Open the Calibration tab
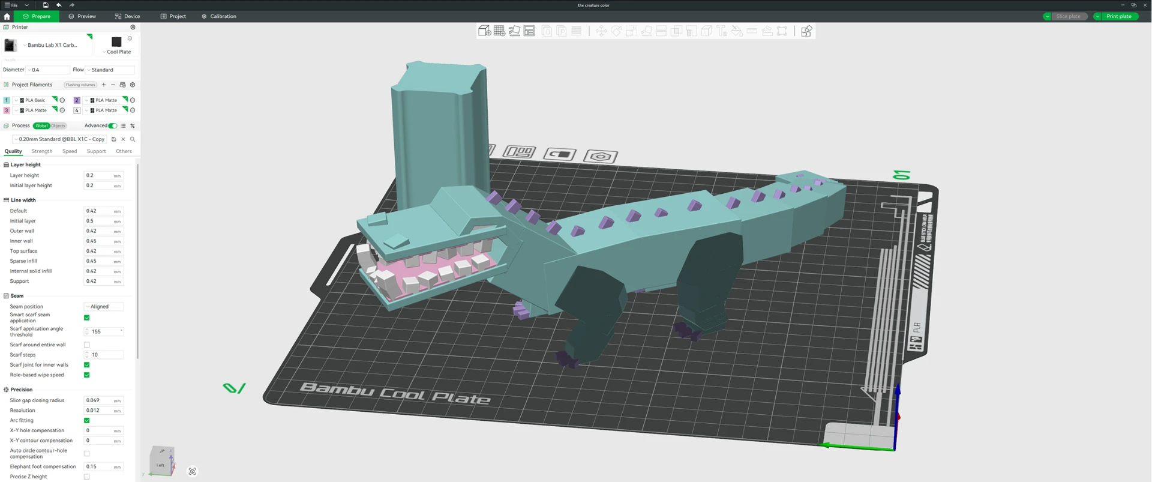 219,16
